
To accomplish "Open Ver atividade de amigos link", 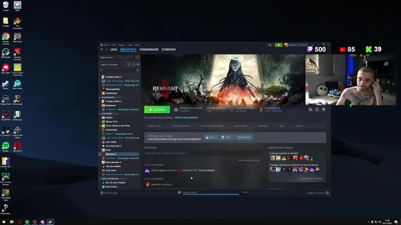I will point(311,178).
